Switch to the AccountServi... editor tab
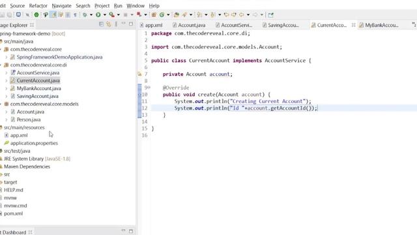 234,25
